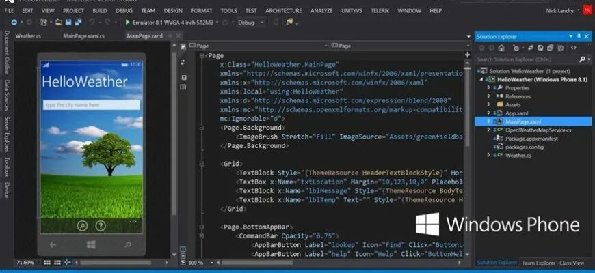
Task: Click the add plus icon atop the XAML editor
Action: [x=468, y=55]
